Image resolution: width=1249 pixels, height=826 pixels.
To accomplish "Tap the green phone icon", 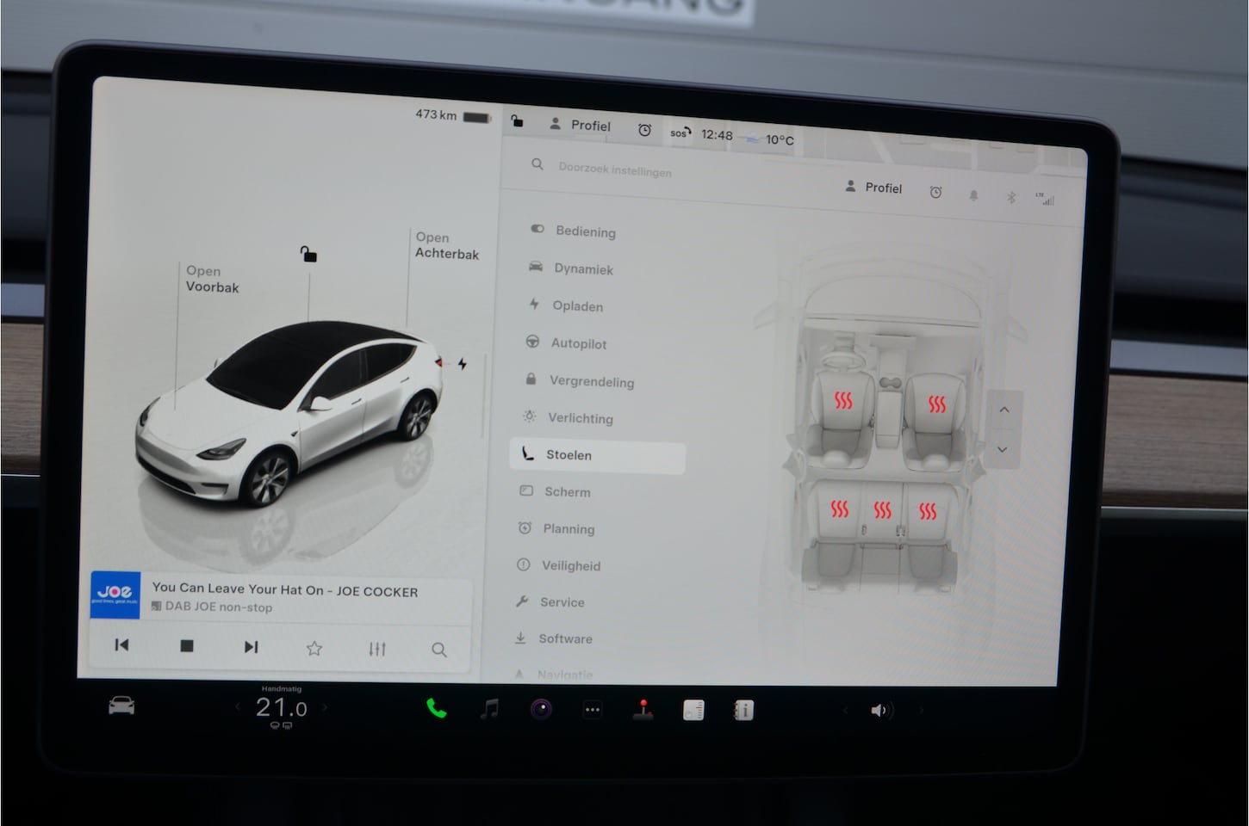I will 437,709.
